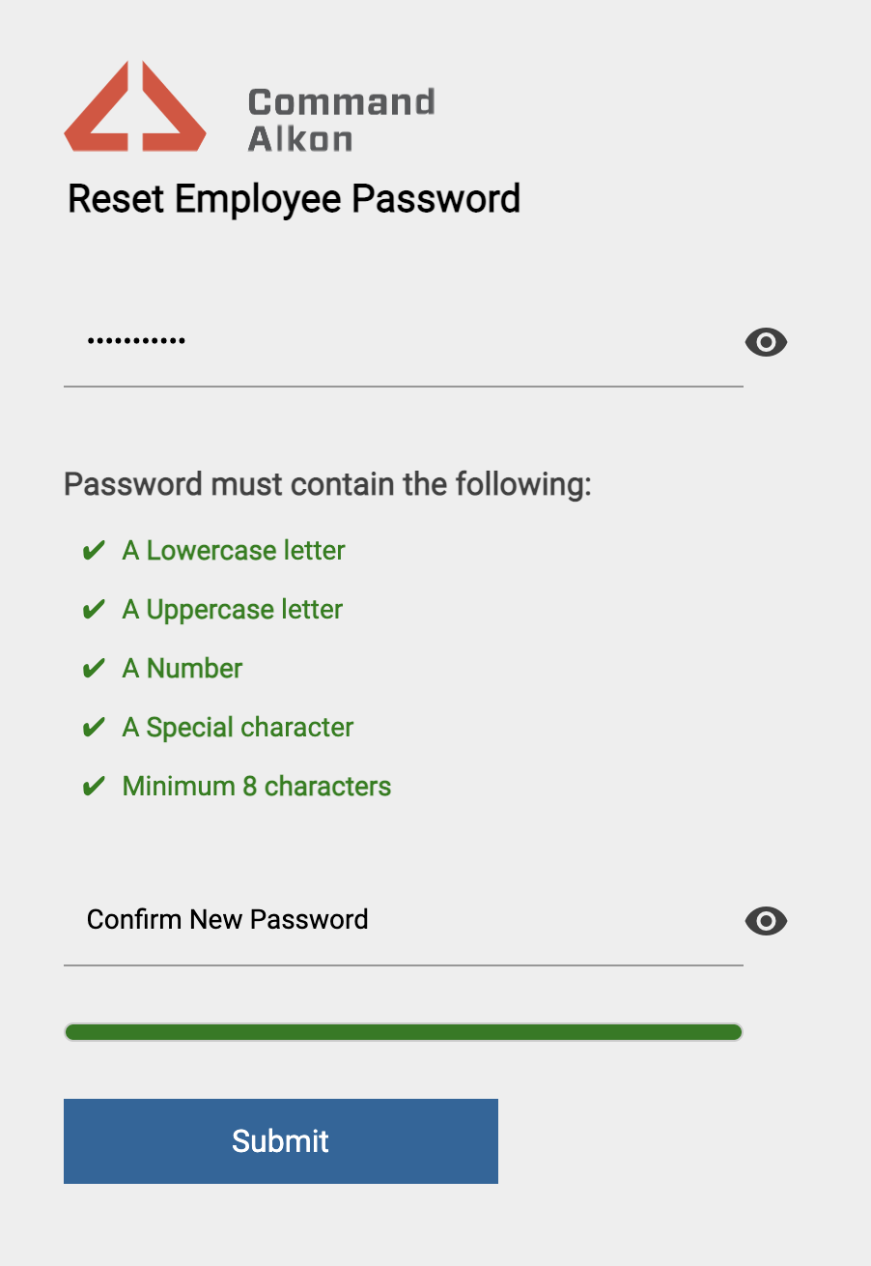Click the Command Alkon wordmark text
Image resolution: width=871 pixels, height=1266 pixels.
point(341,120)
